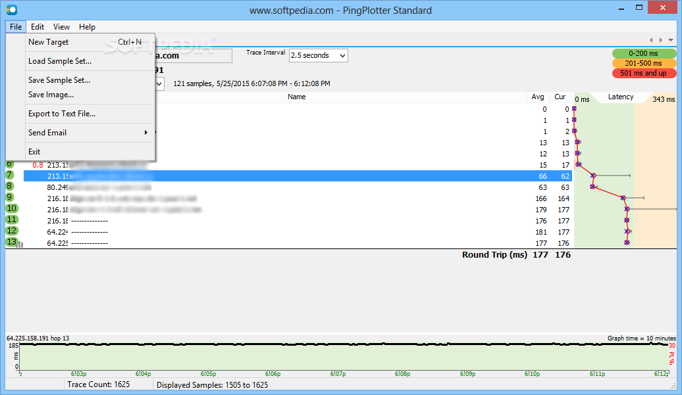Click average value 181 in hop 12 row
Image resolution: width=682 pixels, height=395 pixels.
pos(541,232)
